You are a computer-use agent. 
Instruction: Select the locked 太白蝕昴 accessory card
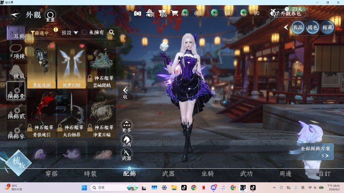72,114
